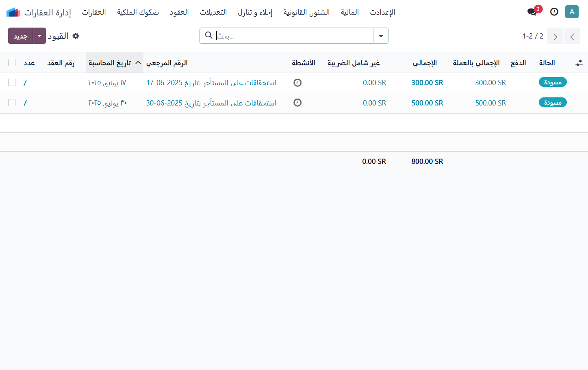Screen dimensions: 588x370
Task: Click the 500.00 SR total cell
Action: pos(427,103)
